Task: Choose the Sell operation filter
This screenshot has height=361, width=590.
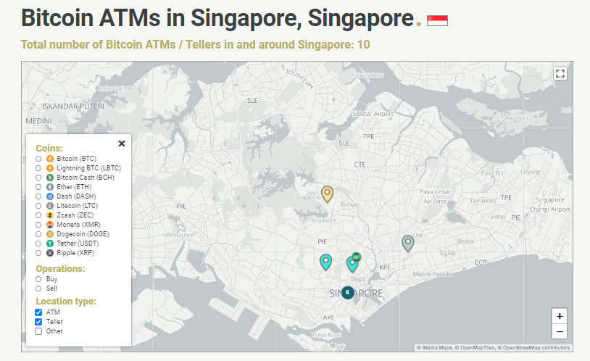Action: [x=38, y=289]
